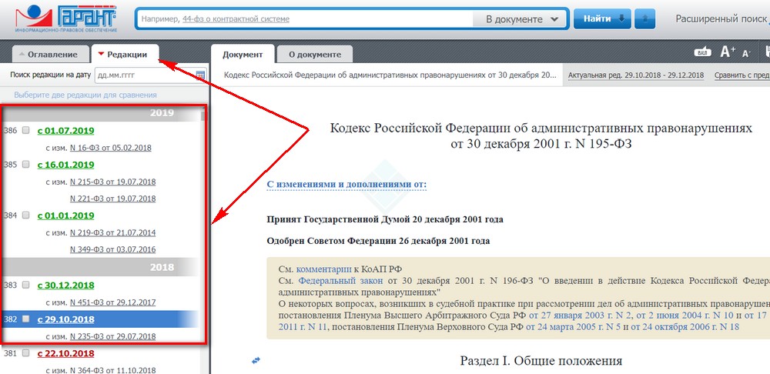
Task: Open law 'N 219-ФЗ от 21.07.2014'
Action: click(x=113, y=232)
